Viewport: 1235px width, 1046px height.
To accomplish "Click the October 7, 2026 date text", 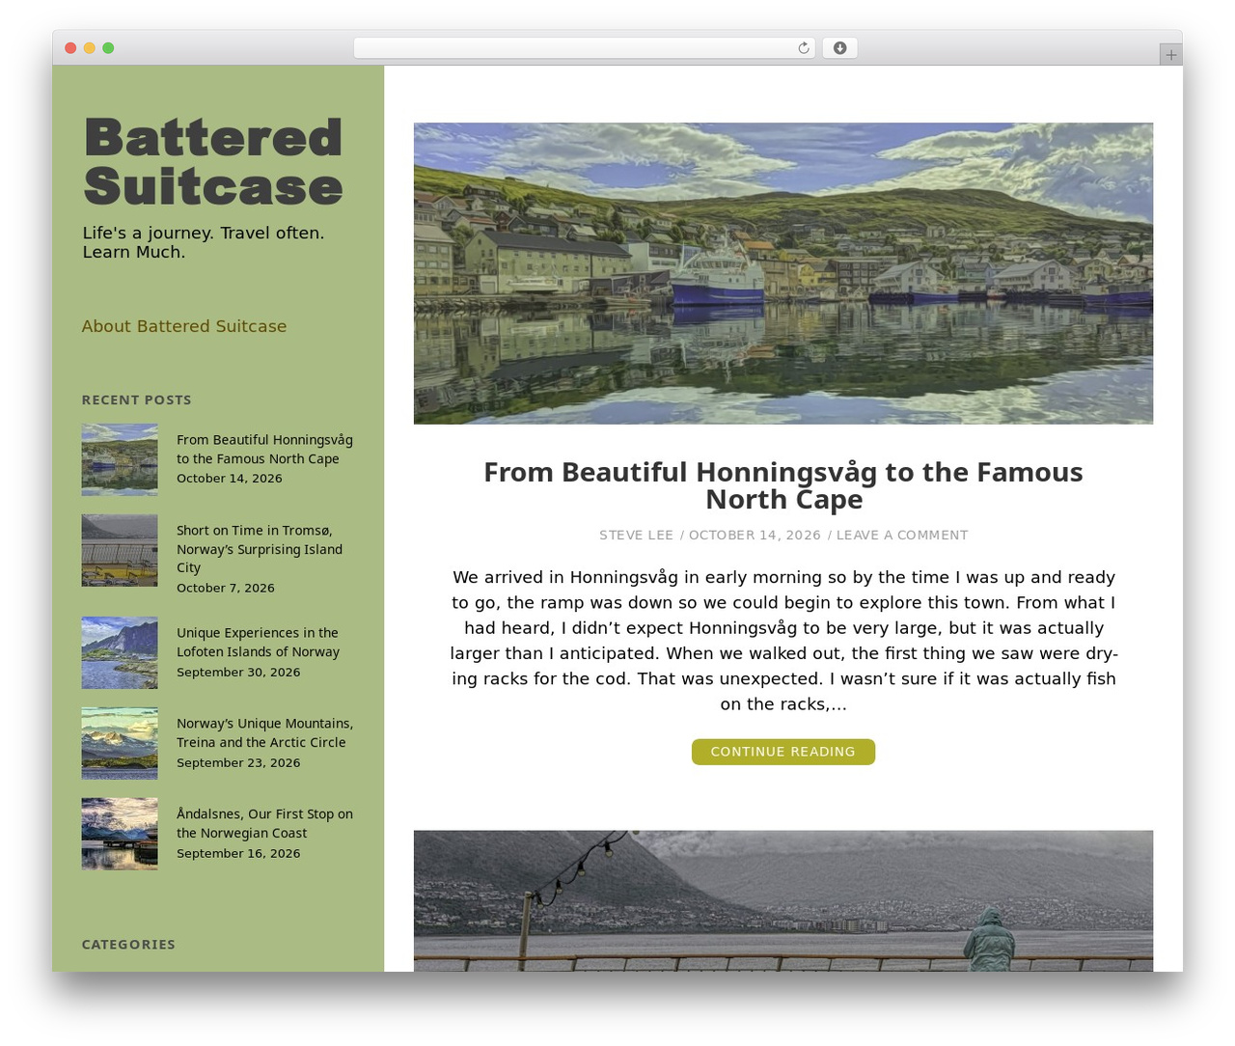I will click(226, 588).
